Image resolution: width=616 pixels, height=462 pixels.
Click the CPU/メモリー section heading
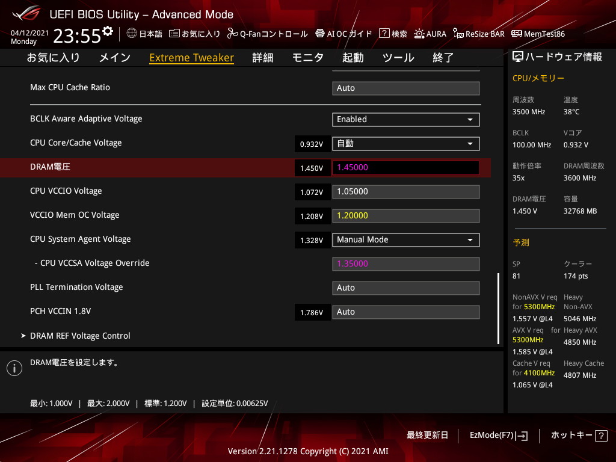coord(538,78)
